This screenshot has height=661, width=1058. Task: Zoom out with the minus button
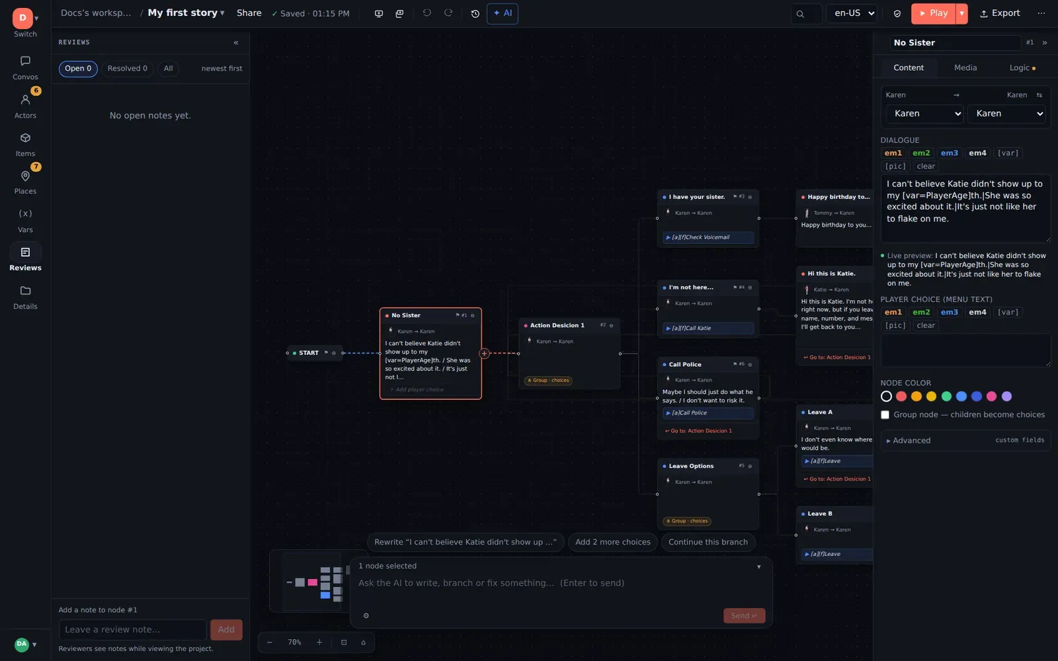[269, 642]
